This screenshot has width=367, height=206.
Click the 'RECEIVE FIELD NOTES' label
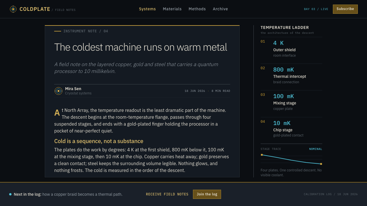(x=167, y=194)
